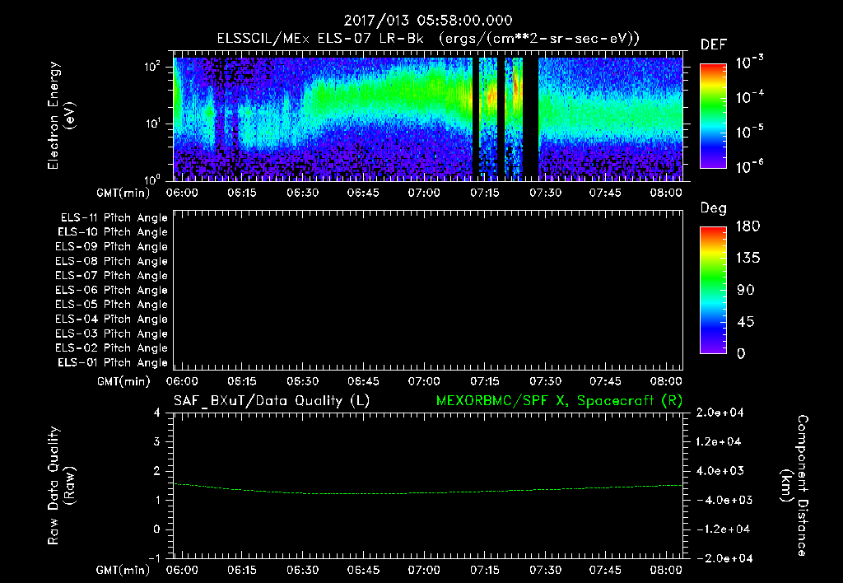This screenshot has width=843, height=583.
Task: Select the ELS-01 Pitch Angle row label
Action: point(113,362)
